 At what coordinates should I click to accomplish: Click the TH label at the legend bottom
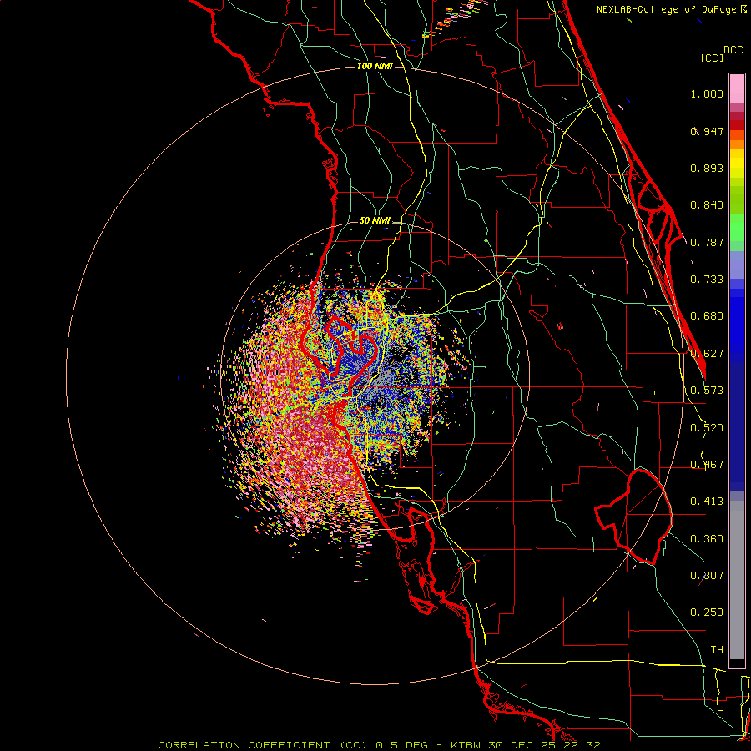point(717,650)
